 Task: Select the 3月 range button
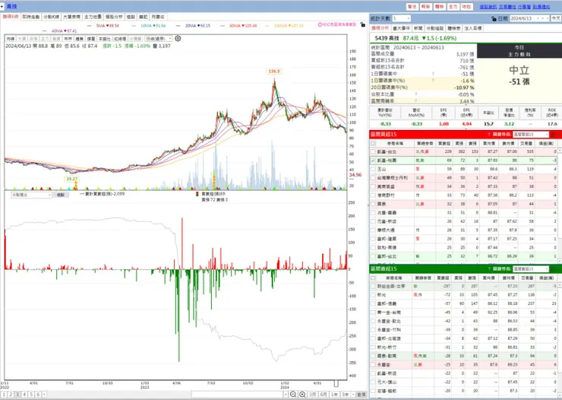[313, 394]
